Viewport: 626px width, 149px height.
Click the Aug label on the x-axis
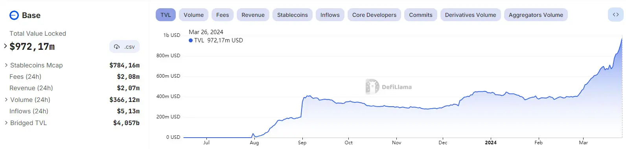(254, 142)
